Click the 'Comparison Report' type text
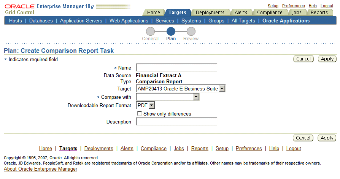This screenshot has width=340, height=179. pos(159,81)
